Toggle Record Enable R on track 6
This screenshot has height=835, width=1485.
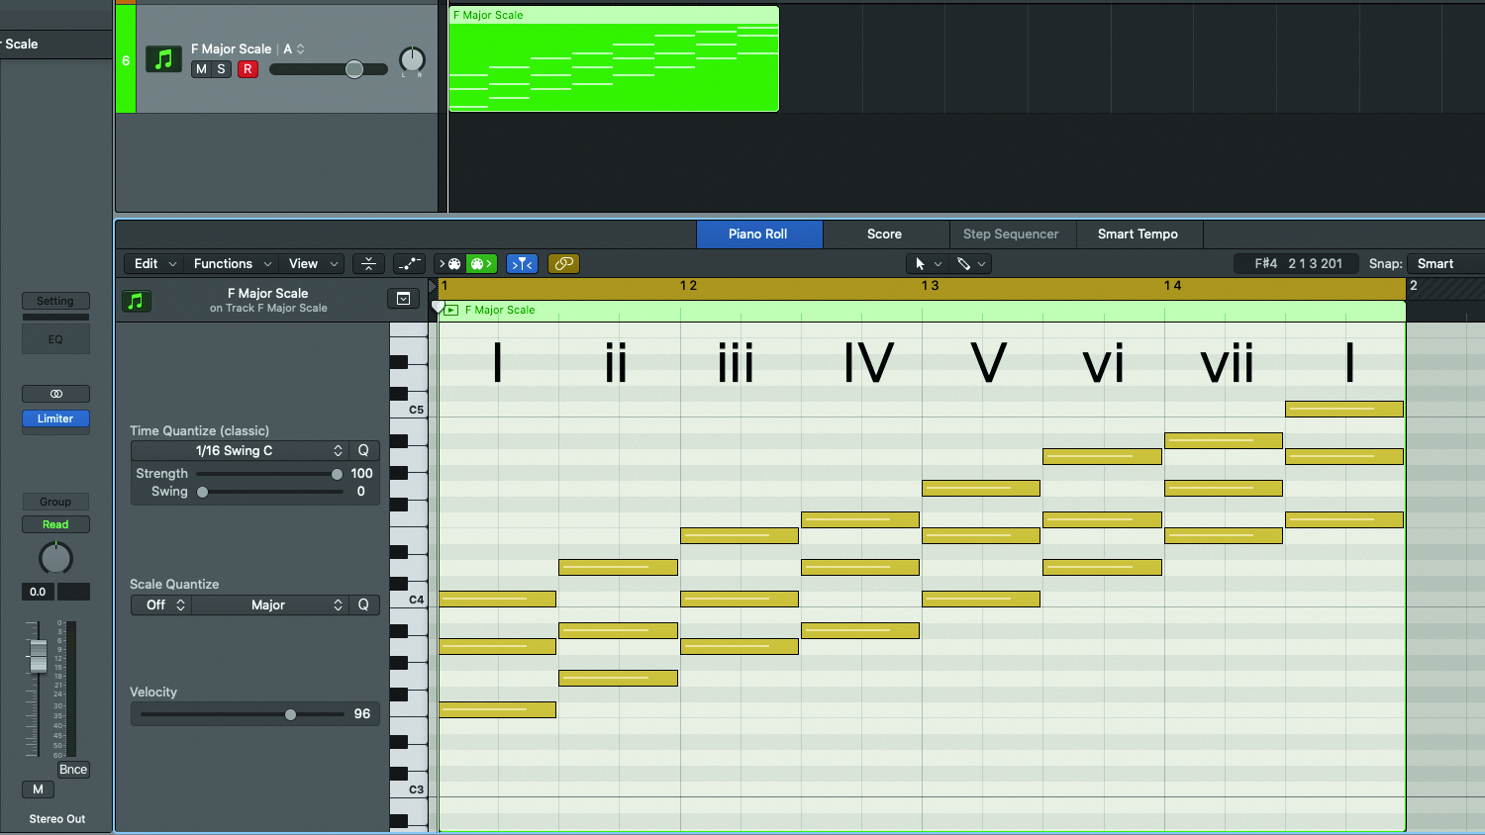point(247,69)
